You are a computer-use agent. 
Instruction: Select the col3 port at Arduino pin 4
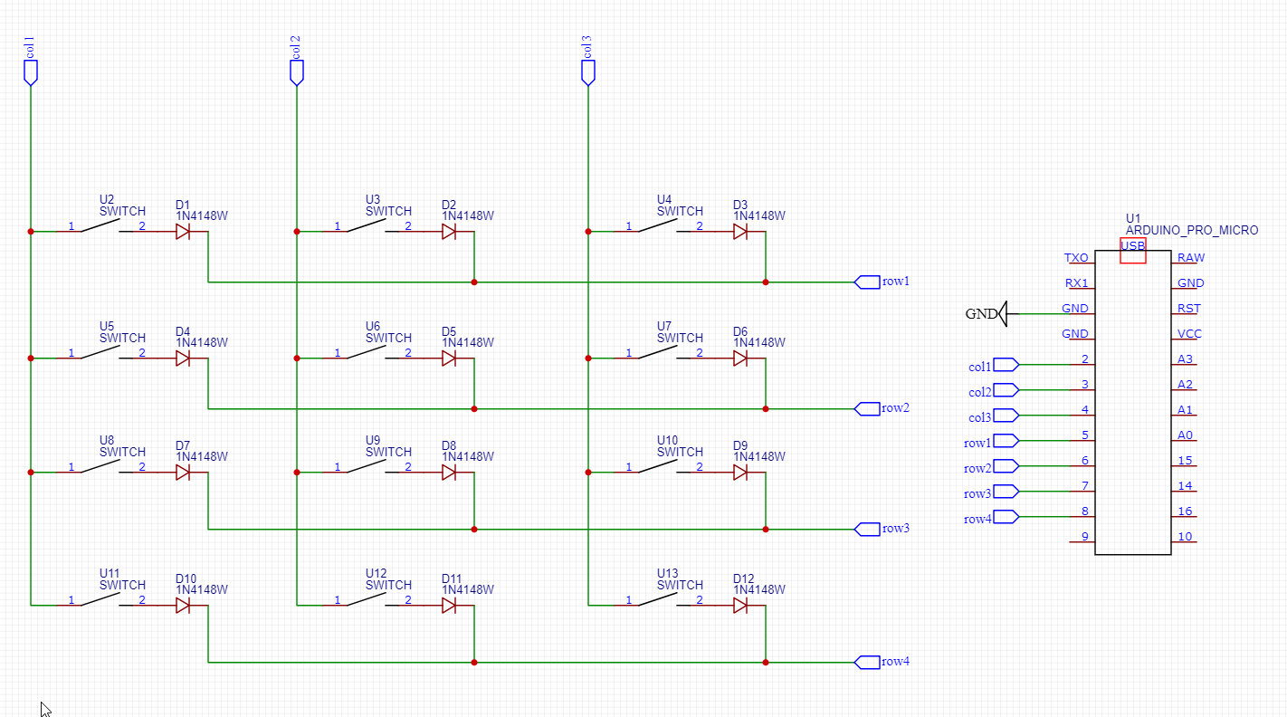coord(1006,416)
